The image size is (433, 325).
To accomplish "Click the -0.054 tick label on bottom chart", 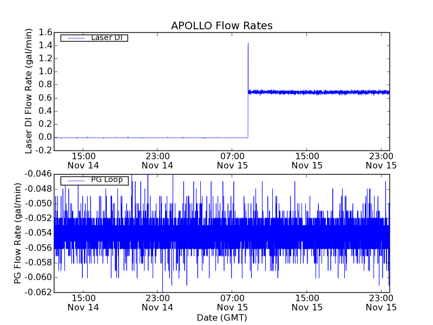I will [37, 233].
